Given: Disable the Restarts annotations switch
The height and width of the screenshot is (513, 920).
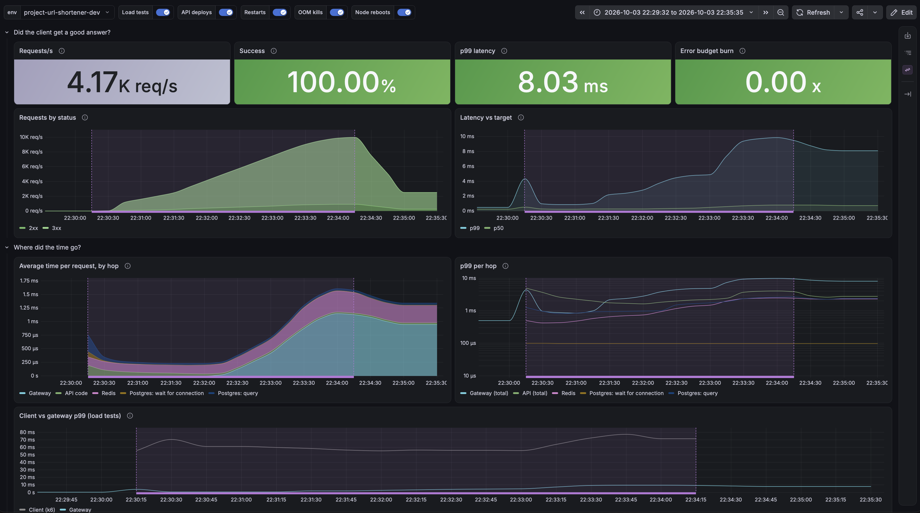Looking at the screenshot, I should click(279, 12).
